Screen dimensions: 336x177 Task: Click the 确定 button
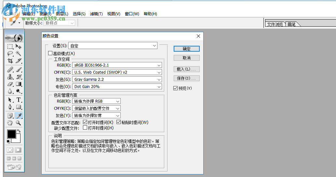pos(187,49)
